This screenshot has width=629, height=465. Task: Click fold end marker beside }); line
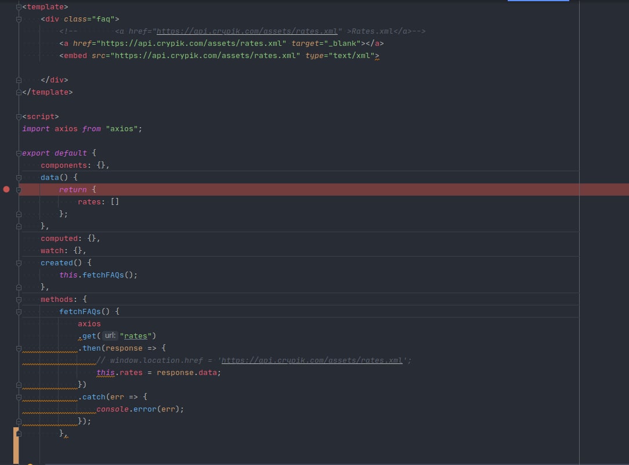point(19,421)
